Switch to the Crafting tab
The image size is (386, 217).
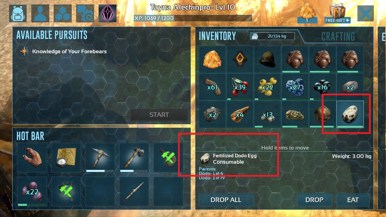click(338, 37)
